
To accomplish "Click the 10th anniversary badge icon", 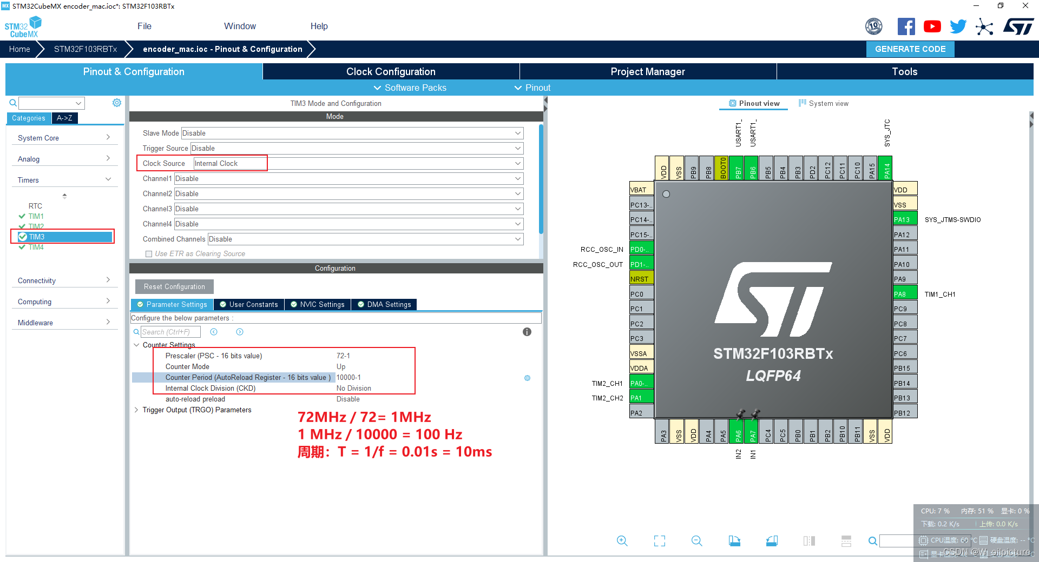I will point(874,26).
